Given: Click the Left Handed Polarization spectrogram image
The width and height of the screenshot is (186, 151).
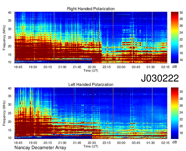Looking at the screenshot, I should 91,113.
